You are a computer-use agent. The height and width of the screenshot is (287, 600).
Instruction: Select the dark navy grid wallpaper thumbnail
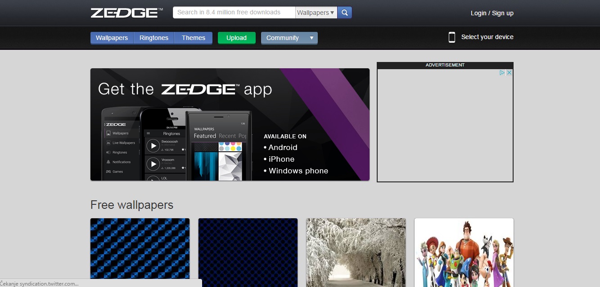point(248,252)
